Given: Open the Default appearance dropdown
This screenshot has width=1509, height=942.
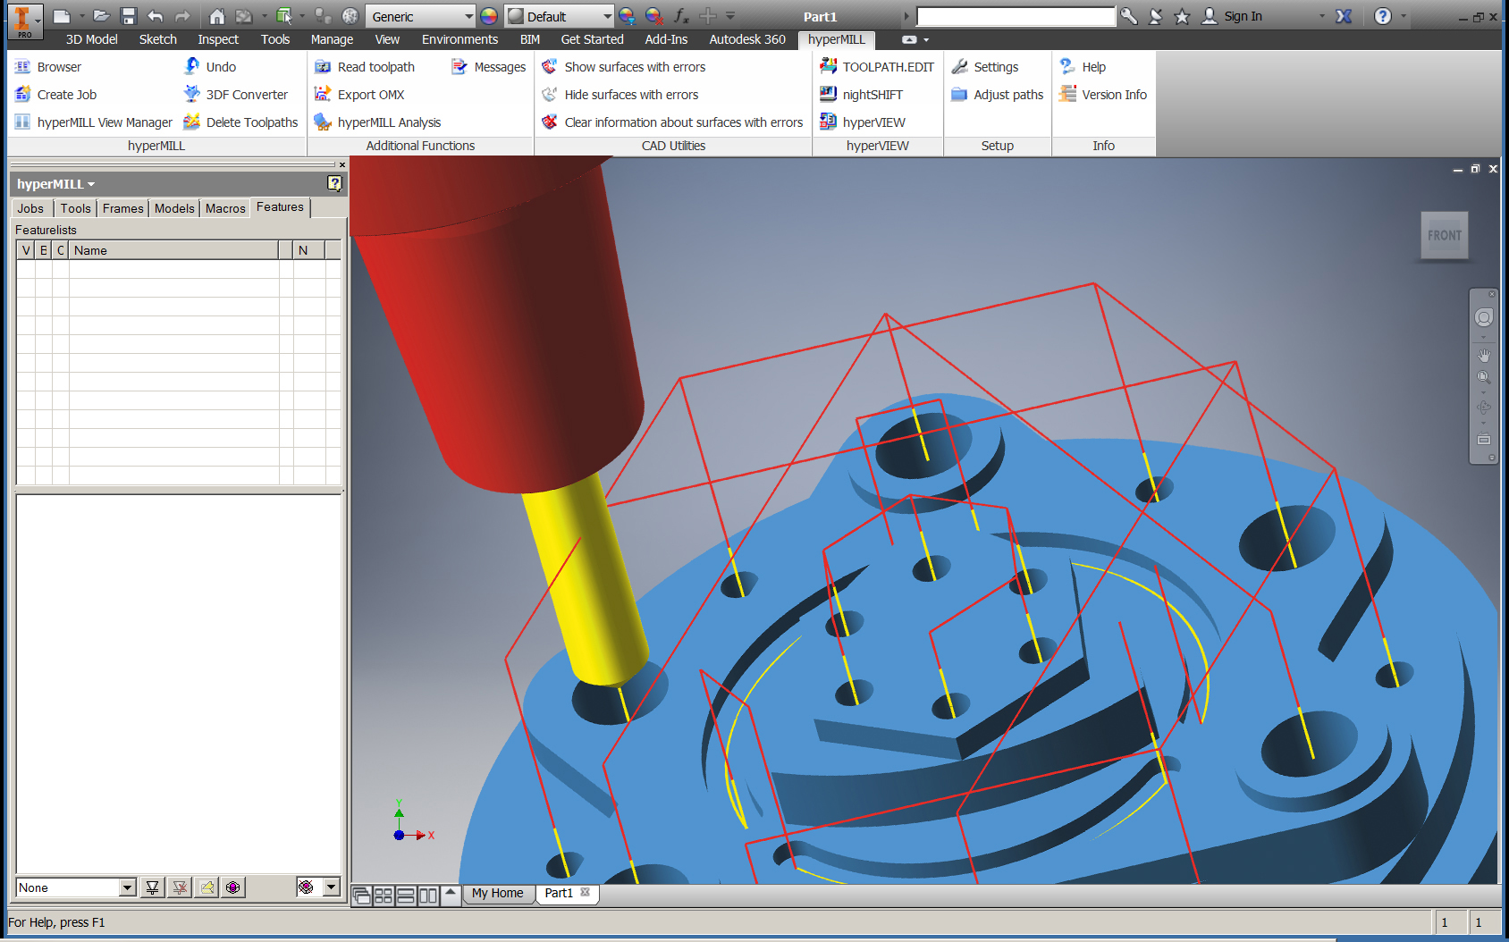Looking at the screenshot, I should click(x=607, y=17).
